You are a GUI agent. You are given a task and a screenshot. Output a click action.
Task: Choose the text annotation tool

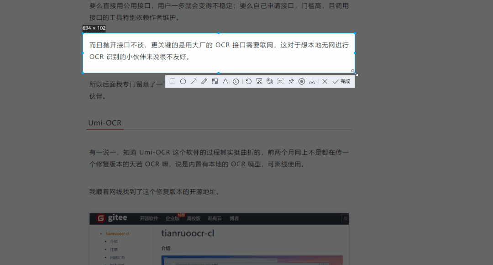[226, 81]
